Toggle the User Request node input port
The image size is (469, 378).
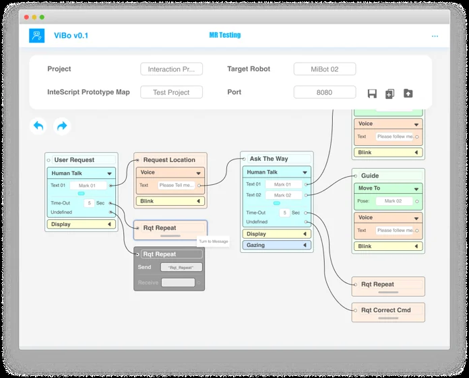49,160
